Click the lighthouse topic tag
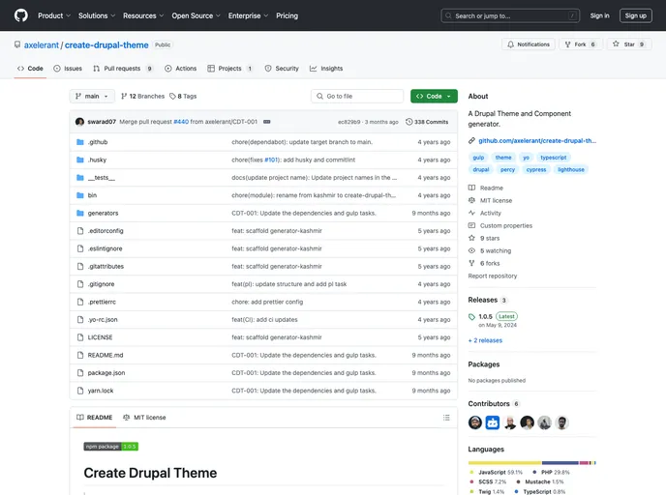666x495 pixels. coord(571,169)
